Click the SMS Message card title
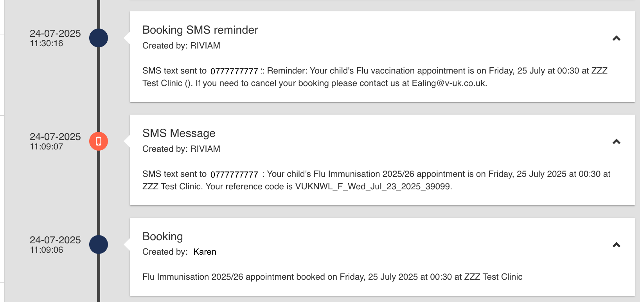The image size is (640, 302). pyautogui.click(x=179, y=133)
